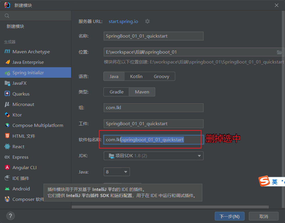Image resolution: width=285 pixels, height=223 pixels.
Task: Switch Sogou input to 英 mode
Action: click(275, 182)
